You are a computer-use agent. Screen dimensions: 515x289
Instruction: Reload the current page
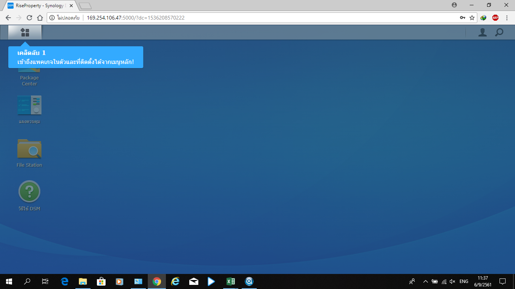pyautogui.click(x=29, y=18)
